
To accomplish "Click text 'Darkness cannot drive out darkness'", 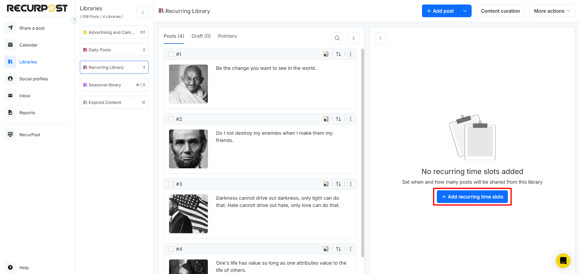I will coord(257,198).
